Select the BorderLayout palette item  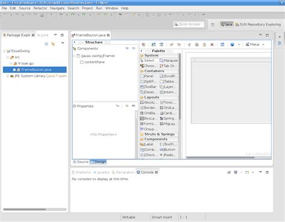(149, 108)
